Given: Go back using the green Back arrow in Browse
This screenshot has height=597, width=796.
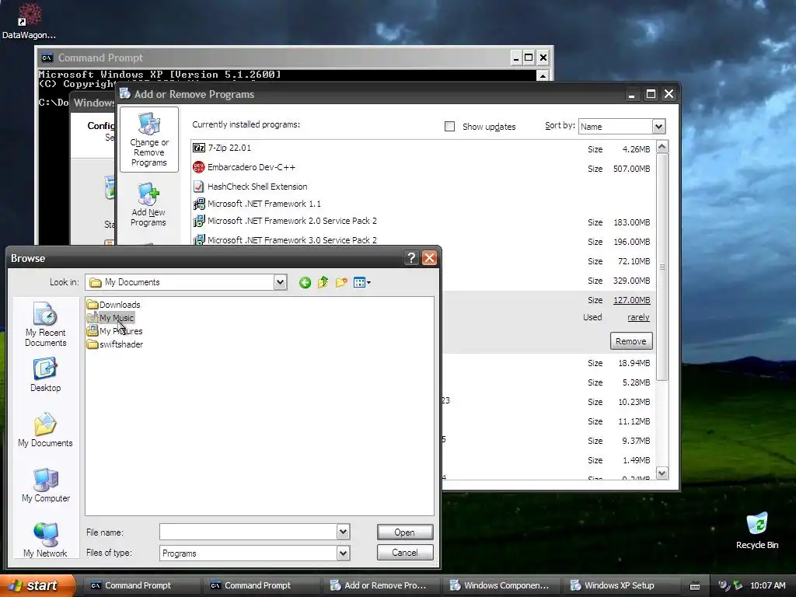Looking at the screenshot, I should tap(305, 282).
